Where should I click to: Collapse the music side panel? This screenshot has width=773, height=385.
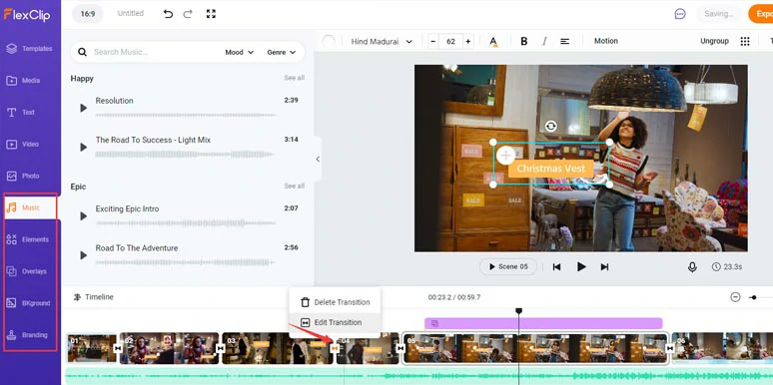(318, 159)
